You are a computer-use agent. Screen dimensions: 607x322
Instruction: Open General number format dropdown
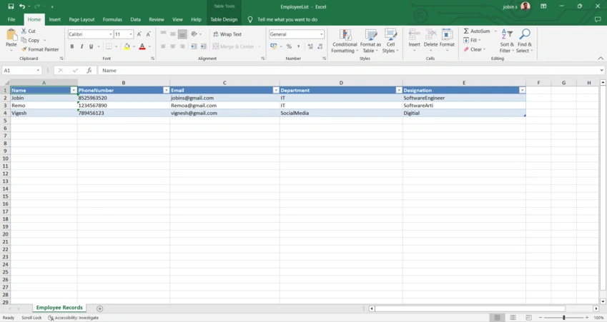pos(321,34)
